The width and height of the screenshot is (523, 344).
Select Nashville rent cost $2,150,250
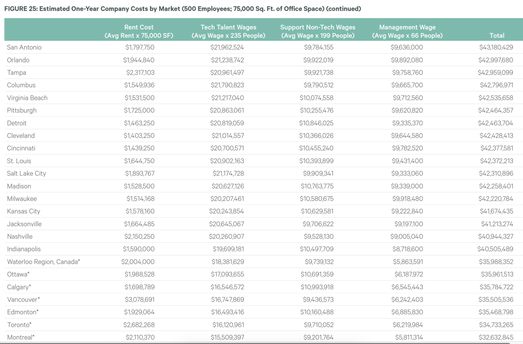[x=139, y=237]
